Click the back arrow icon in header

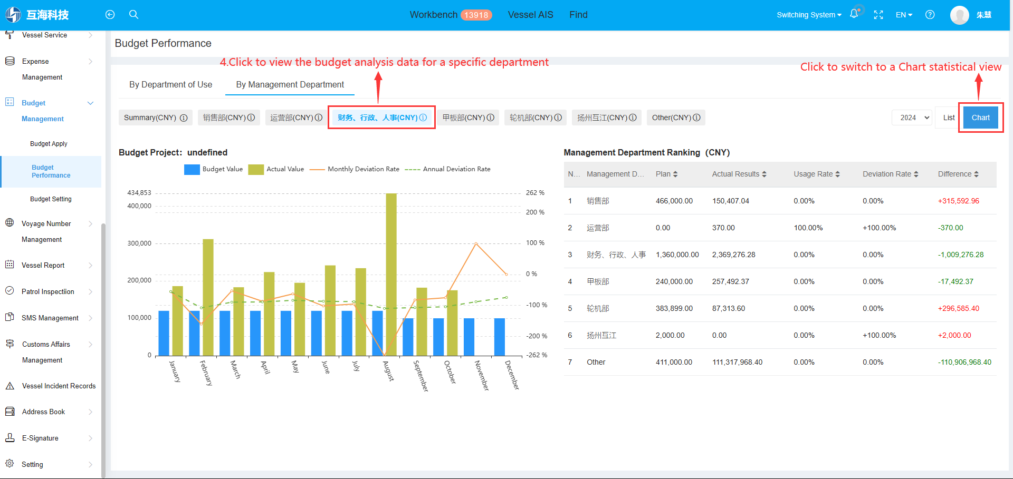pyautogui.click(x=110, y=15)
